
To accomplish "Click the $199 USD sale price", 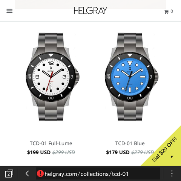I will pos(39,152).
